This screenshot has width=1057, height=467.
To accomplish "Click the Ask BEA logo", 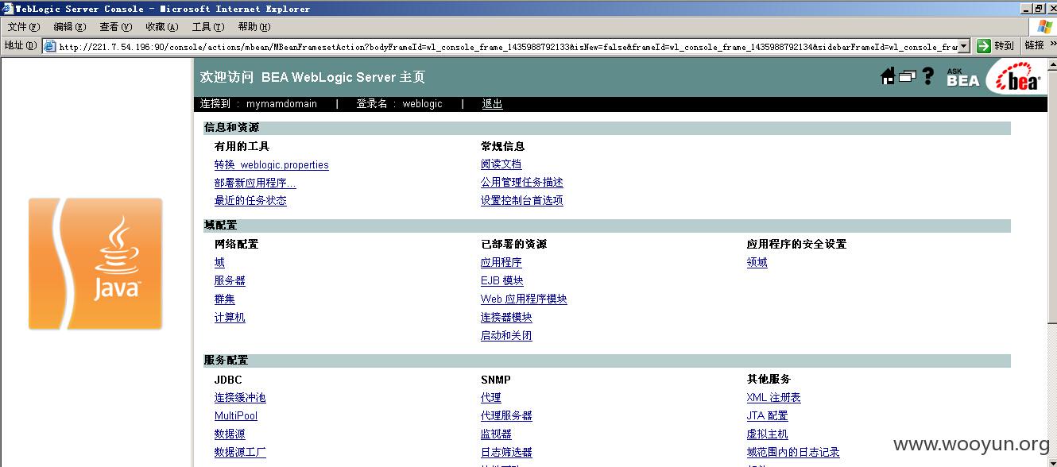I will pos(962,77).
